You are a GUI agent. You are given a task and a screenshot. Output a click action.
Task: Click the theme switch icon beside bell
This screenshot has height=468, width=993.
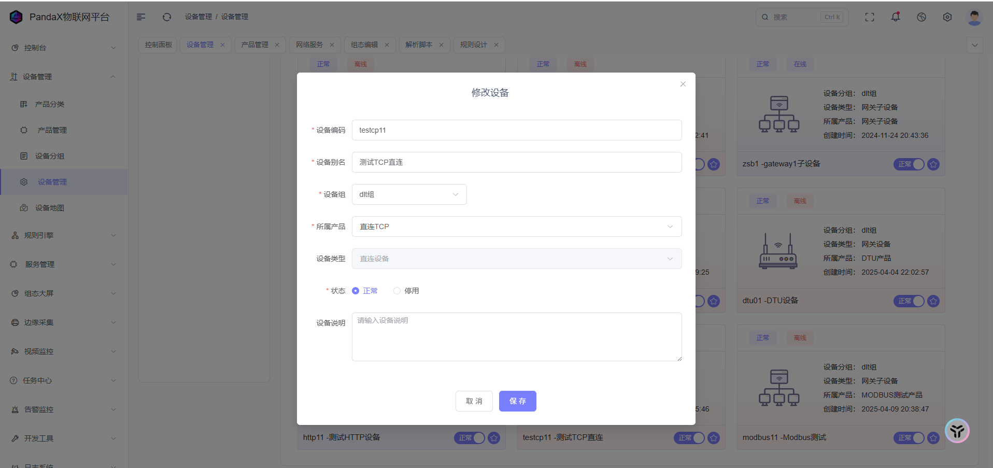pyautogui.click(x=921, y=17)
